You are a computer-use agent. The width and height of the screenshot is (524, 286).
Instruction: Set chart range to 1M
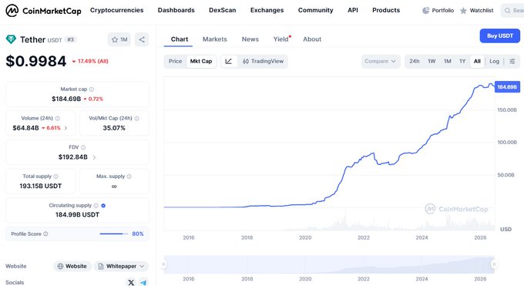[x=447, y=61]
